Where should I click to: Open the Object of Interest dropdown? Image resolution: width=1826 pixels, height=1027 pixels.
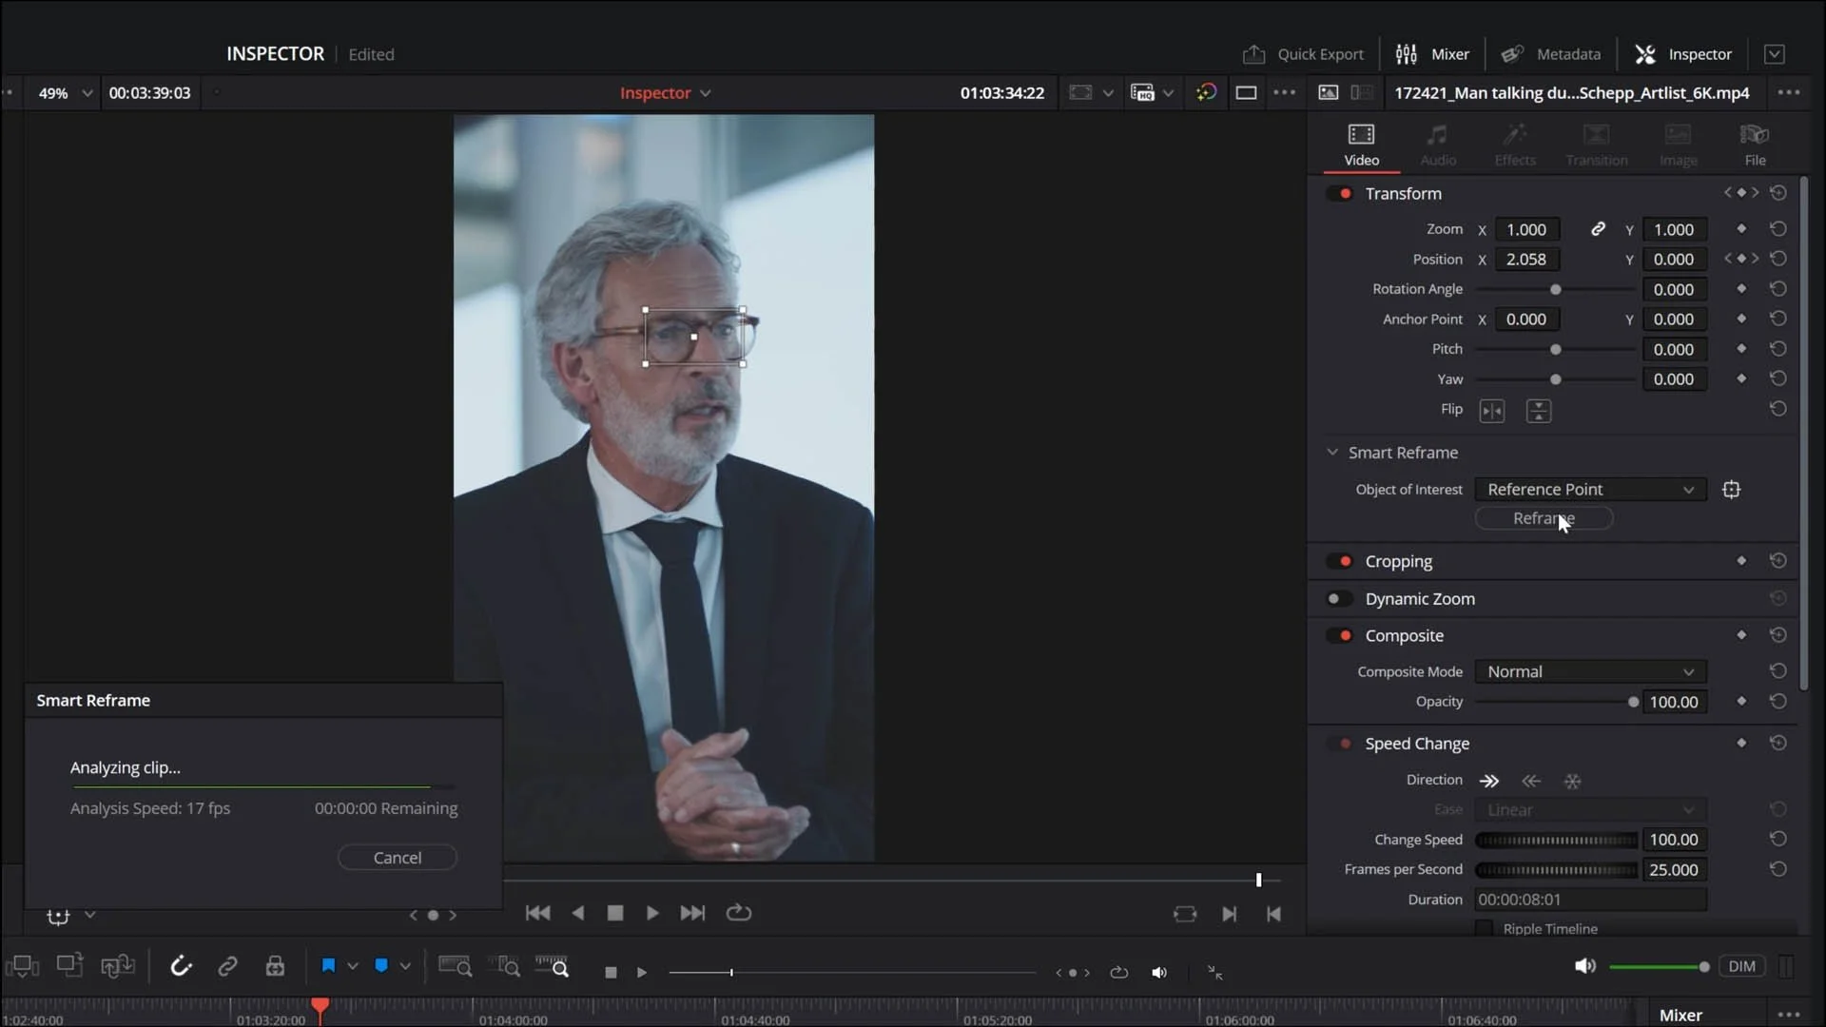(1589, 489)
